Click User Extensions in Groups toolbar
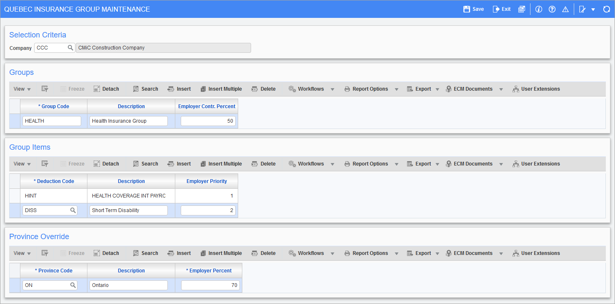The image size is (615, 304). [x=536, y=89]
